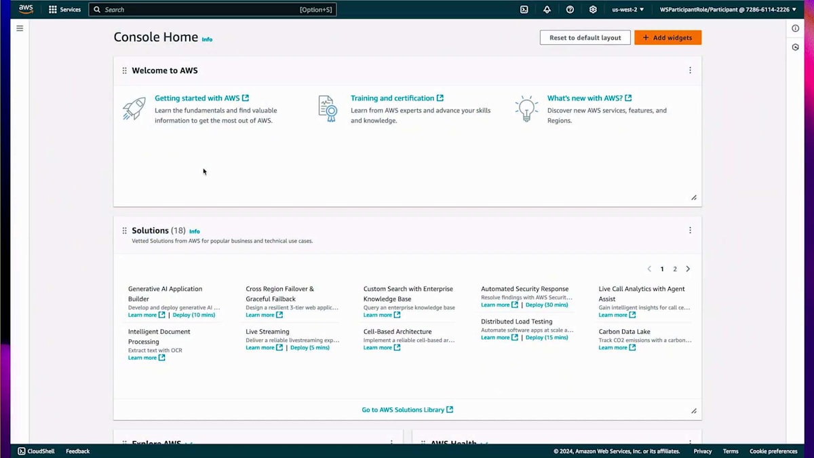
Task: Go to previous Solutions page arrow
Action: coord(649,269)
